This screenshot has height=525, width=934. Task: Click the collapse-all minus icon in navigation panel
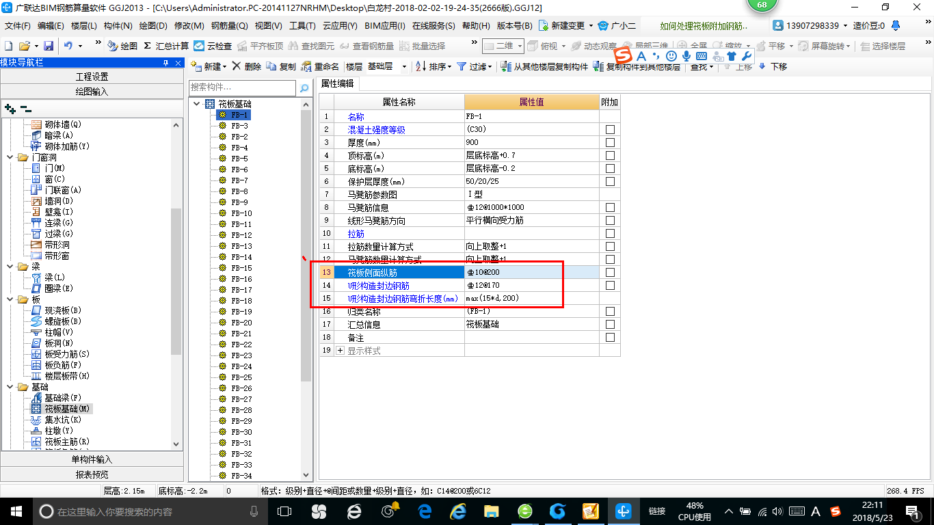pos(25,109)
